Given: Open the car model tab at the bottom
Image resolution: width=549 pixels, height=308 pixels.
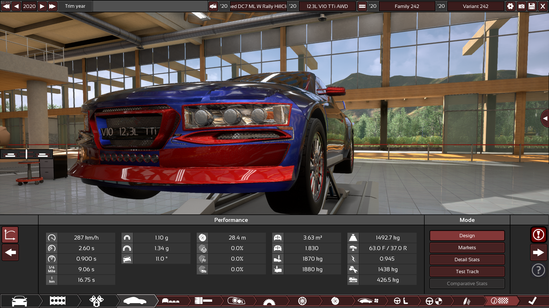Looking at the screenshot, I should (x=19, y=301).
